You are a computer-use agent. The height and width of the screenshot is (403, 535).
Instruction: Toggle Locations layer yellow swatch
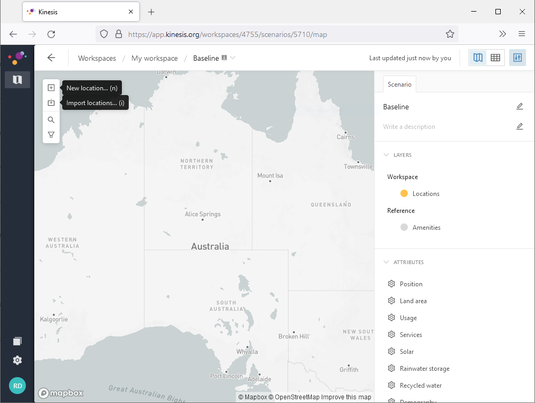[x=404, y=194]
